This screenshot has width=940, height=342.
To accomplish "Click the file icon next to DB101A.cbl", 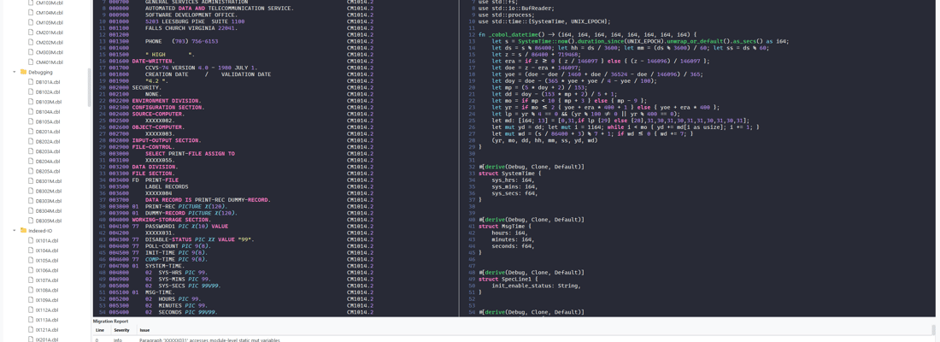I will tap(32, 82).
